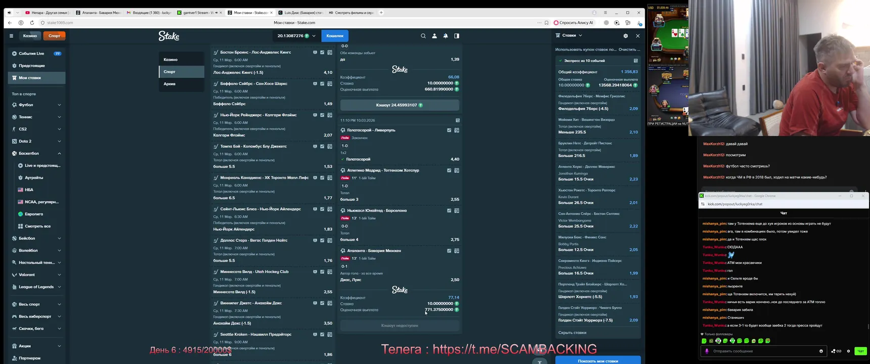870x364 pixels.
Task: Open bet slip settings gear
Action: tap(626, 36)
